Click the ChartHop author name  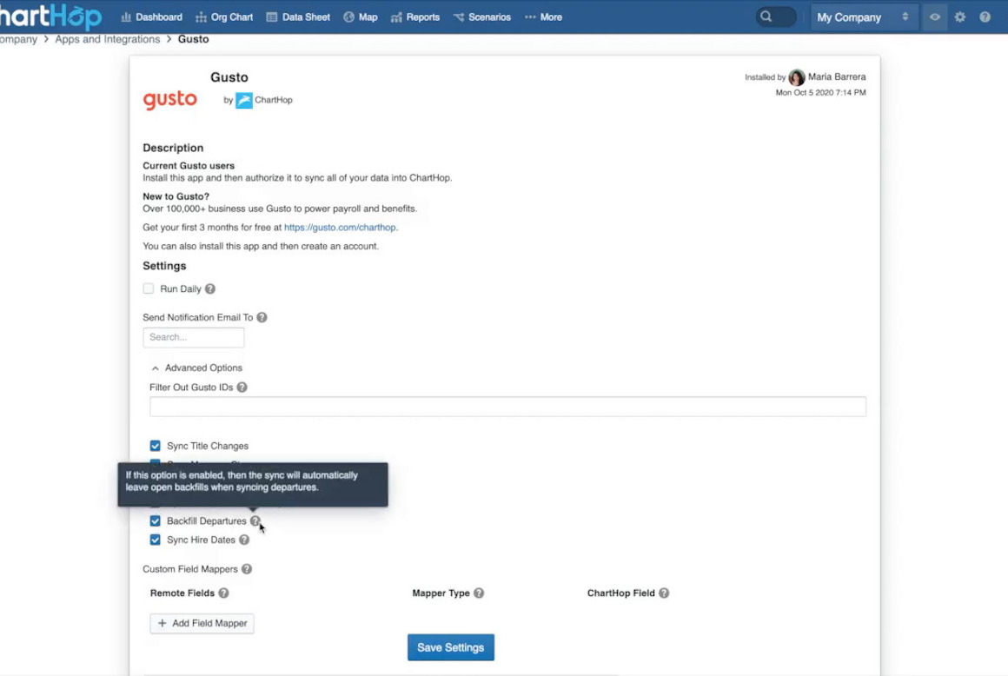click(x=273, y=100)
